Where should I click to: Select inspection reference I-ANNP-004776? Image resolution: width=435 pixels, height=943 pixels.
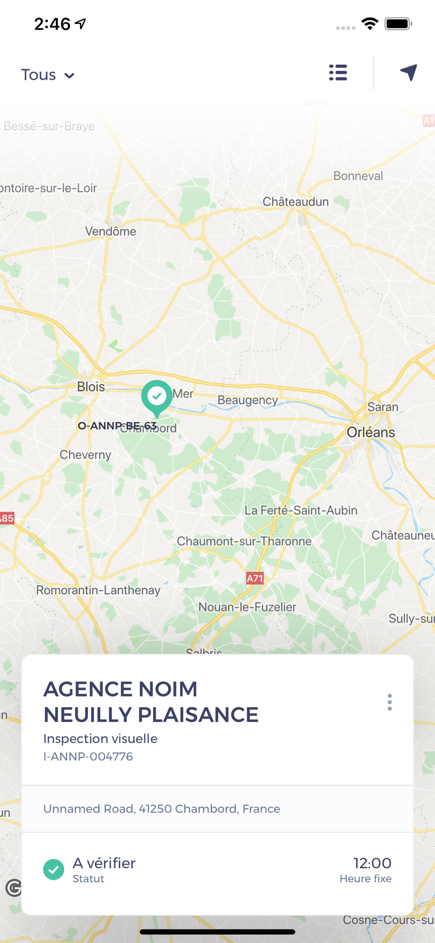[88, 756]
